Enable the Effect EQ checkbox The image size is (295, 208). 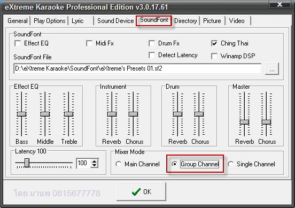click(18, 43)
